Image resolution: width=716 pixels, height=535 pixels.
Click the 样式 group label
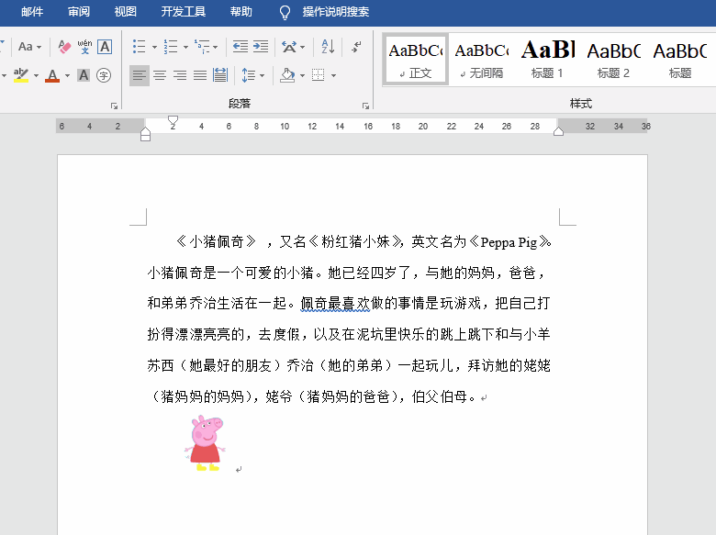581,104
